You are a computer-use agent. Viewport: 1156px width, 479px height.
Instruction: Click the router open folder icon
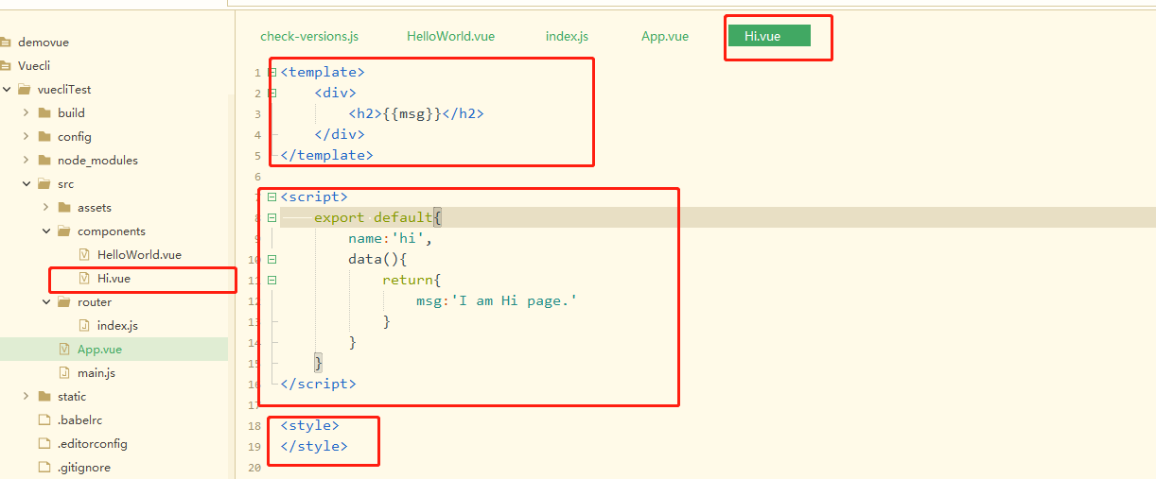tap(64, 301)
